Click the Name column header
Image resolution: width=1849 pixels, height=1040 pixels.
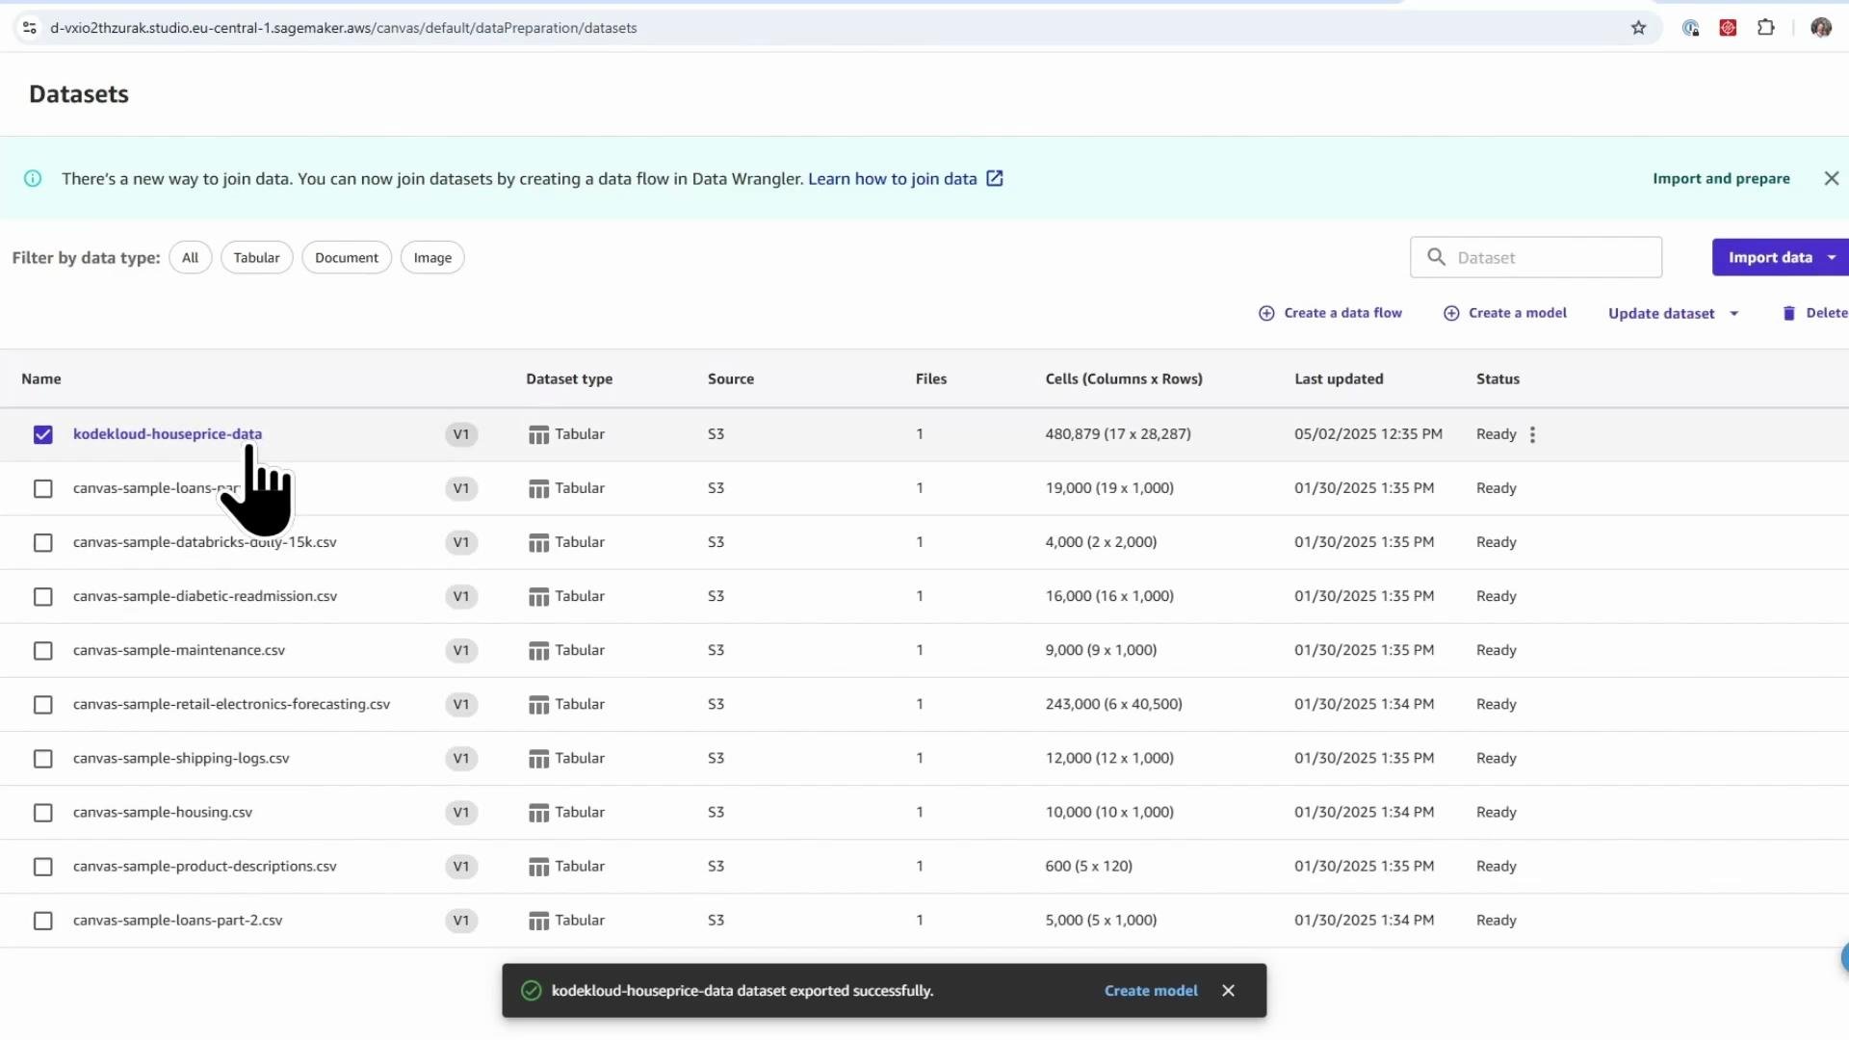pyautogui.click(x=41, y=378)
